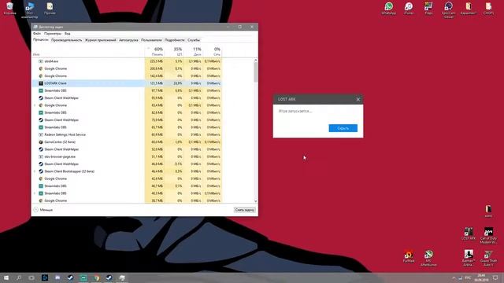Switch to Streamlabs OBS on the taskbar
The width and height of the screenshot is (504, 283).
coord(83,277)
